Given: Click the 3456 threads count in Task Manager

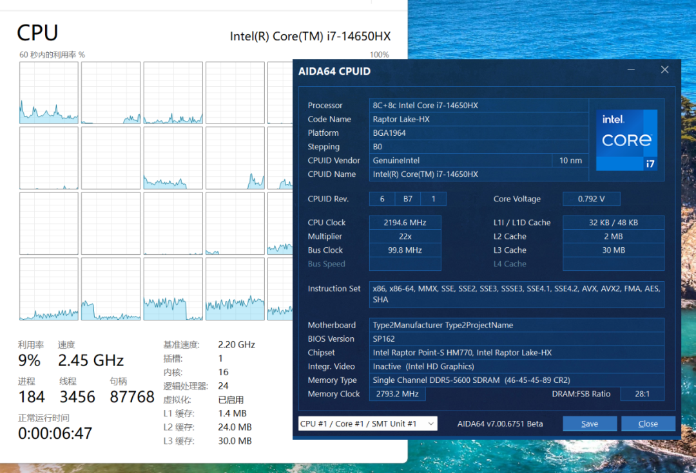Looking at the screenshot, I should 77,397.
